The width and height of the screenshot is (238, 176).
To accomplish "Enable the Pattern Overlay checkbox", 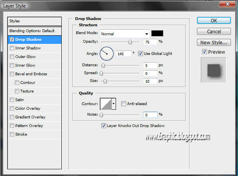I will (12, 126).
